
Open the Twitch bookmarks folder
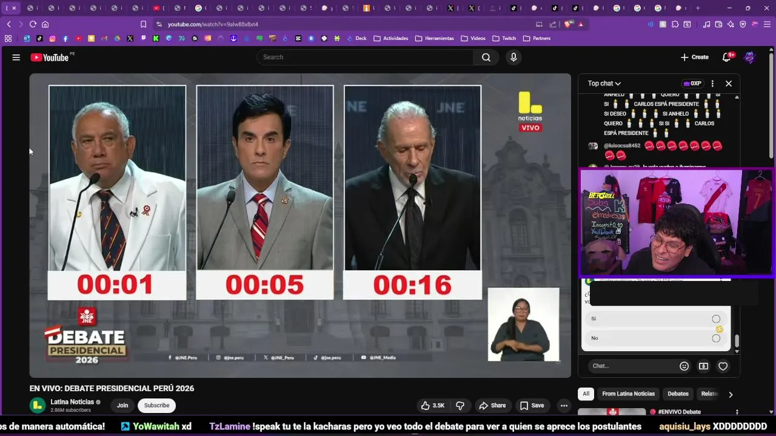tap(504, 38)
